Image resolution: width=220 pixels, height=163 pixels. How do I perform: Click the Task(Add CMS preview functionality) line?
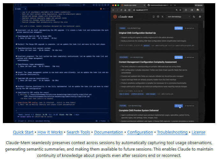(33, 78)
